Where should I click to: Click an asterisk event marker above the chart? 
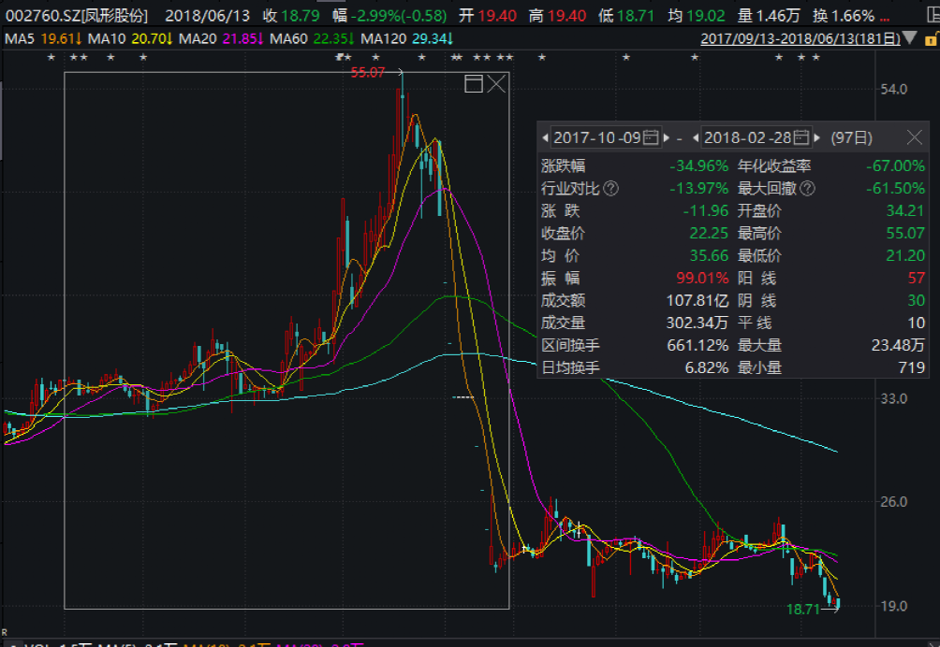pyautogui.click(x=51, y=58)
